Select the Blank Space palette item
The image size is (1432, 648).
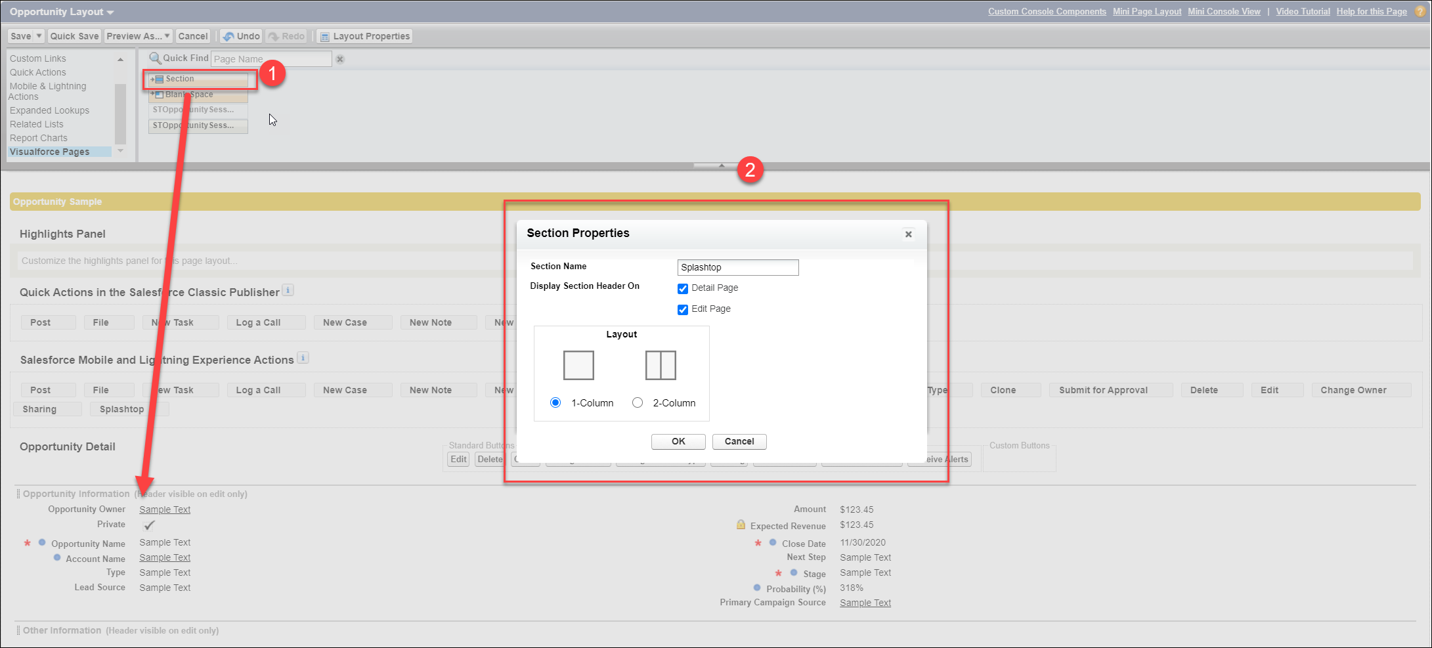[198, 95]
